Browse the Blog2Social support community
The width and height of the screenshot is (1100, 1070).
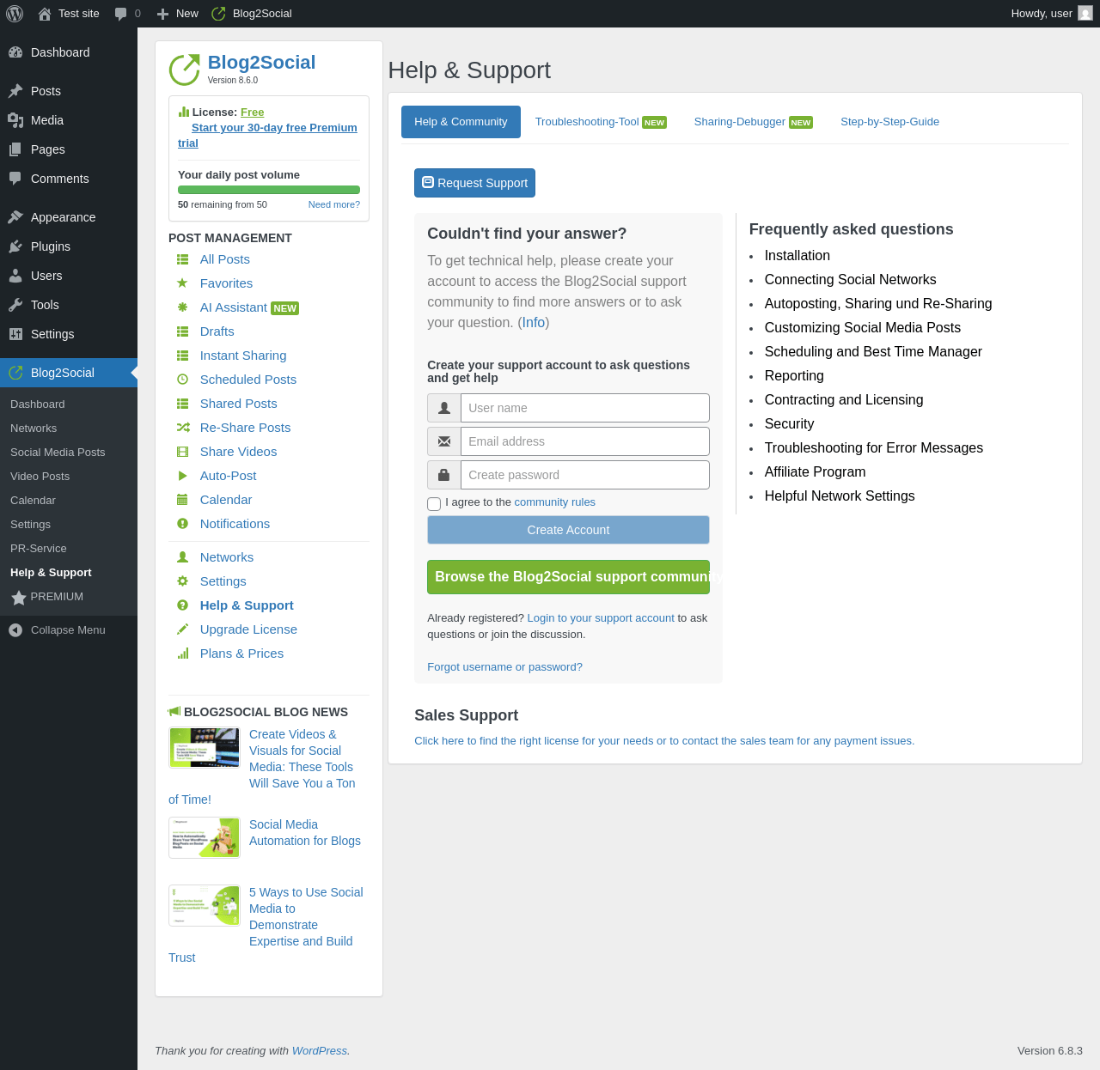click(568, 577)
